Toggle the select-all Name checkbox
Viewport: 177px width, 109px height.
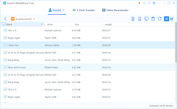[4, 24]
